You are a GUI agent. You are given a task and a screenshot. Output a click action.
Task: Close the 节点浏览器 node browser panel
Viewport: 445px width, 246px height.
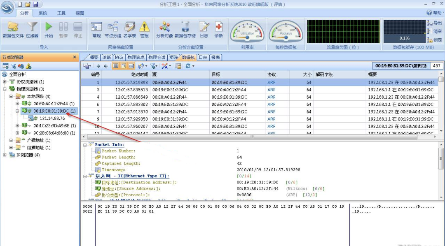[x=75, y=57]
